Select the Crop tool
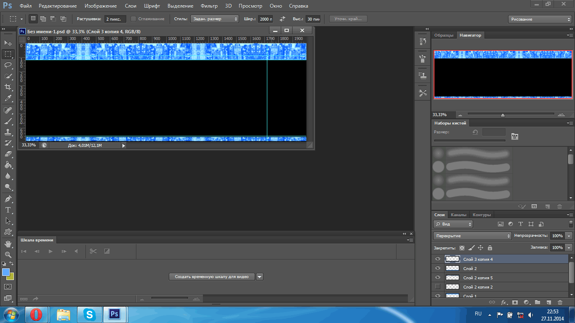 click(x=8, y=87)
